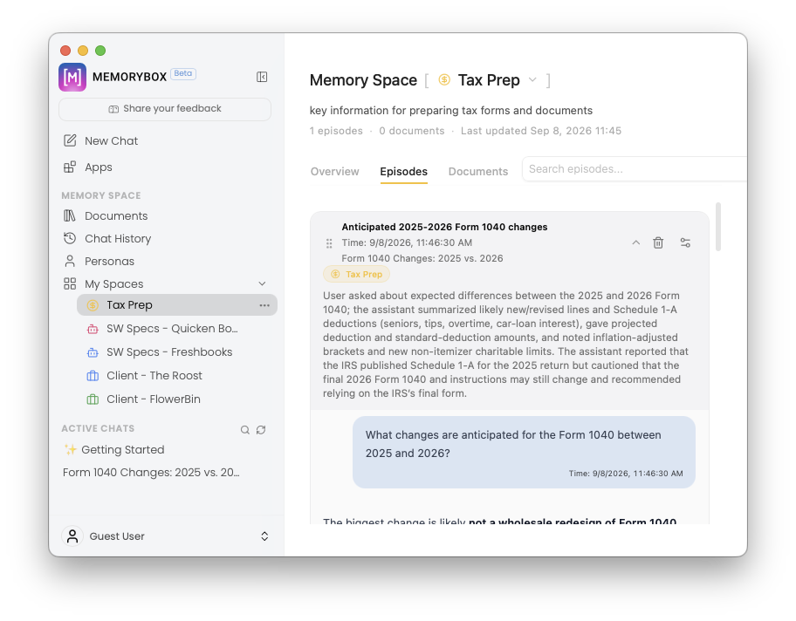Open the Guest User account switcher

(264, 536)
